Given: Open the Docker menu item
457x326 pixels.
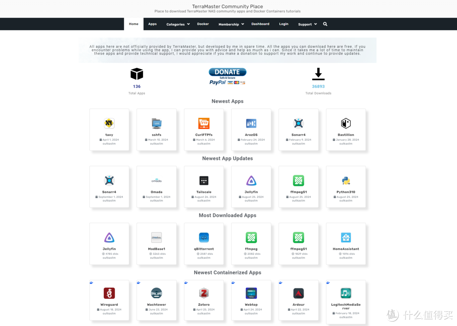Looking at the screenshot, I should 203,24.
